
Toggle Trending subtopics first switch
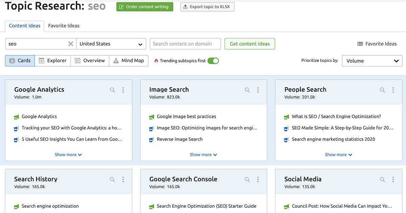tap(213, 61)
